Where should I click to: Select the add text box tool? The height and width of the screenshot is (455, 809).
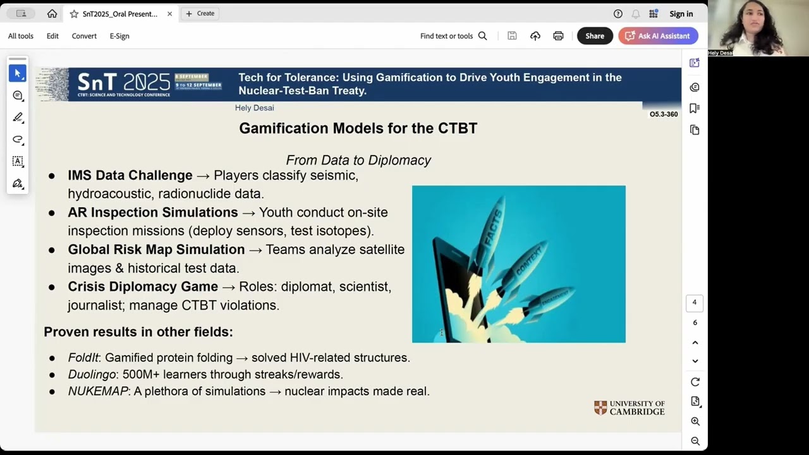[18, 161]
